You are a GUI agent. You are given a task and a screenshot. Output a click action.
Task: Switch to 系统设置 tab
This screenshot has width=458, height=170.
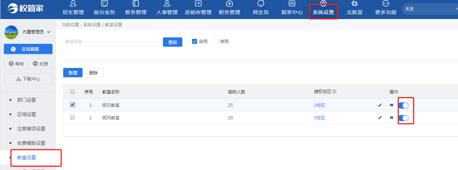(323, 9)
